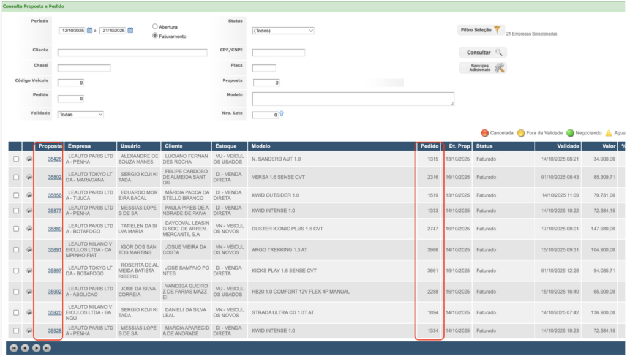Open the Status dropdown showing (Todos)
Image resolution: width=627 pixels, height=356 pixels.
point(283,31)
